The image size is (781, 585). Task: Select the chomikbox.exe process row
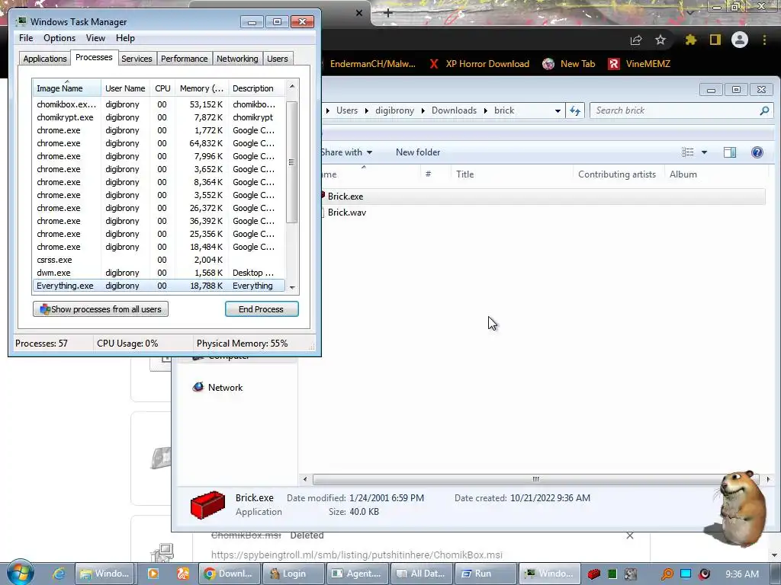click(159, 104)
